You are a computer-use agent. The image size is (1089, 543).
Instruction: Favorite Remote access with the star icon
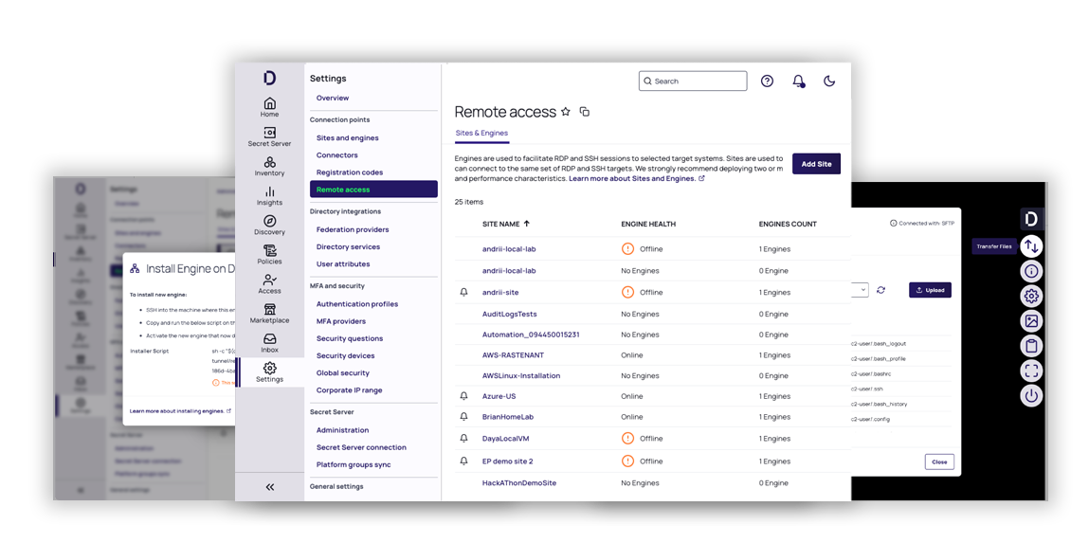pos(565,111)
